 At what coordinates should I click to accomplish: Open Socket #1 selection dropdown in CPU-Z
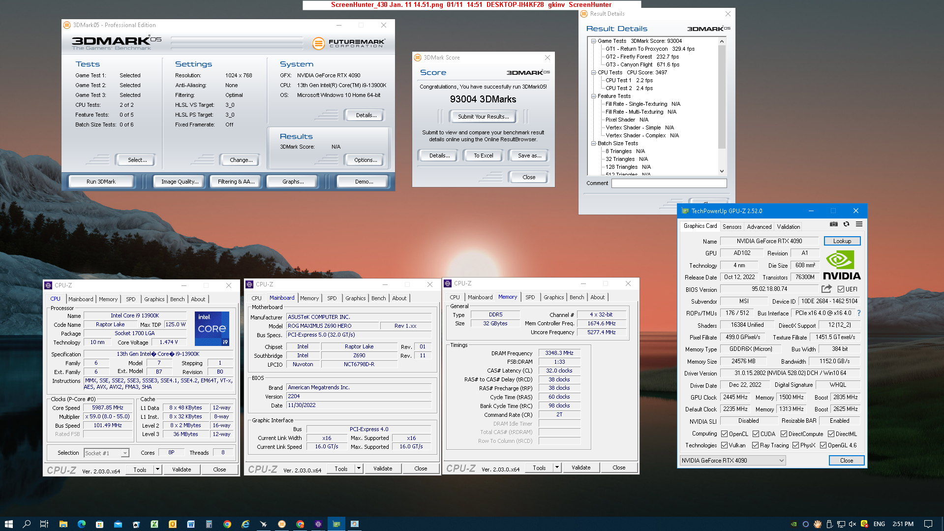tap(106, 453)
